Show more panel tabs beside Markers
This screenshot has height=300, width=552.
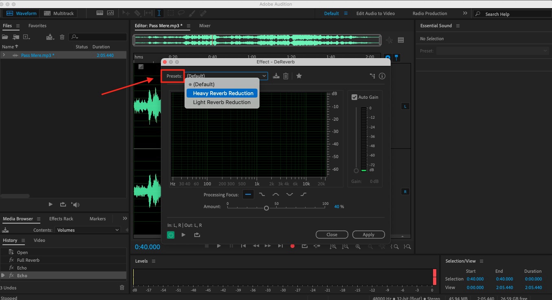pos(125,219)
